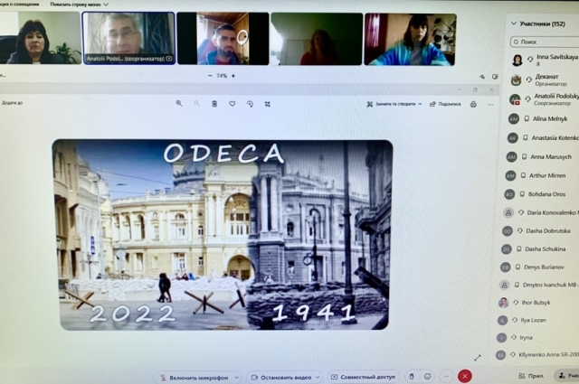Open Показать строку меню menu

tap(79, 4)
